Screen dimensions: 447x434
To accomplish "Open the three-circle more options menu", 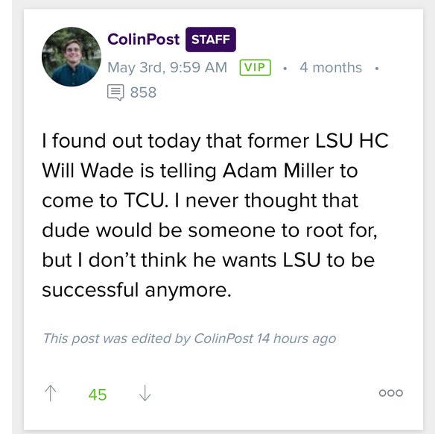I will pyautogui.click(x=390, y=393).
